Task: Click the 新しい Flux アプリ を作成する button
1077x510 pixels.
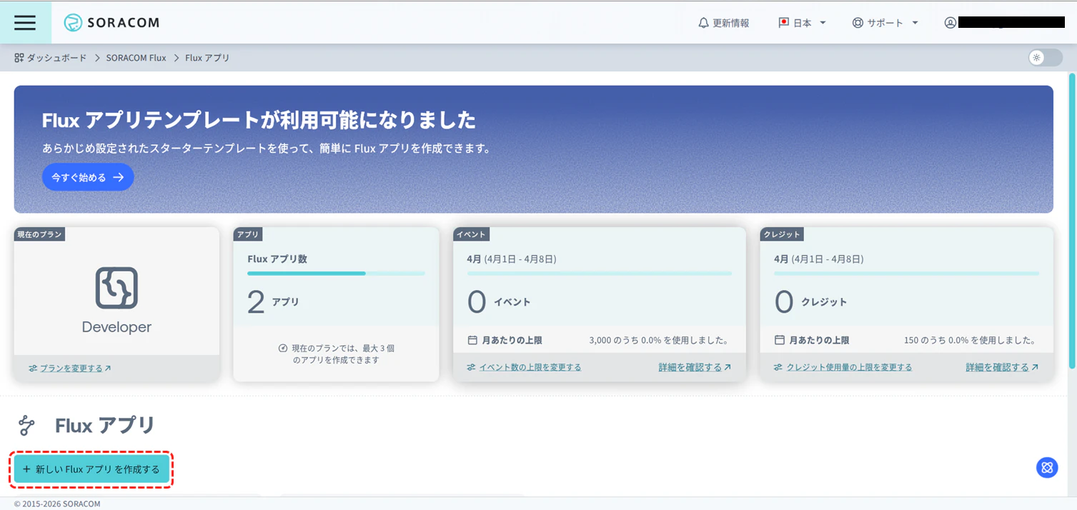Action: 91,469
